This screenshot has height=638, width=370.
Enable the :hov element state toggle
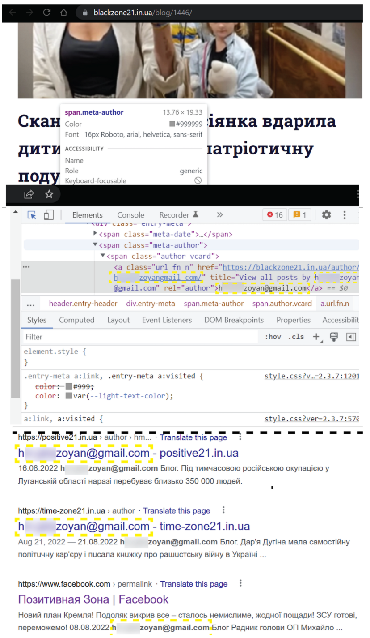(x=273, y=337)
